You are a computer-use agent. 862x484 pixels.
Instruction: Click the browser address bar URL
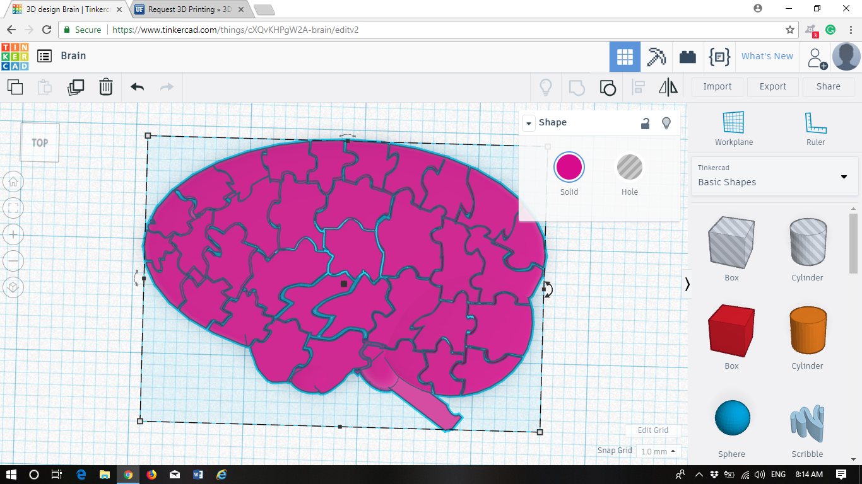(x=235, y=30)
